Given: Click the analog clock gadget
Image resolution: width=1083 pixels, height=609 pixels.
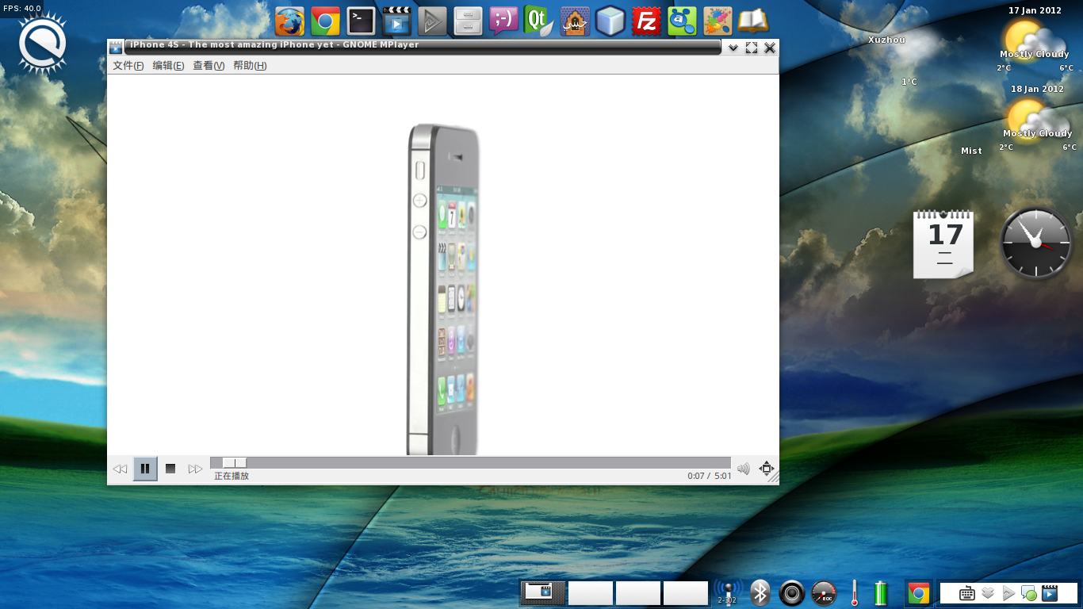Looking at the screenshot, I should [x=1035, y=243].
